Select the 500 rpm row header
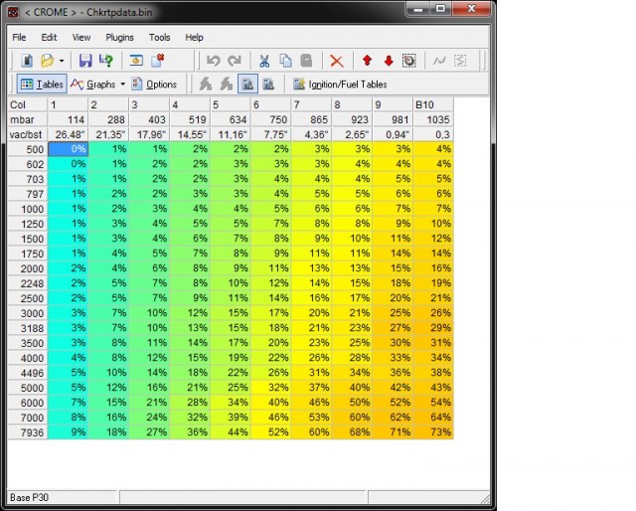This screenshot has width=636, height=511. tap(28, 149)
